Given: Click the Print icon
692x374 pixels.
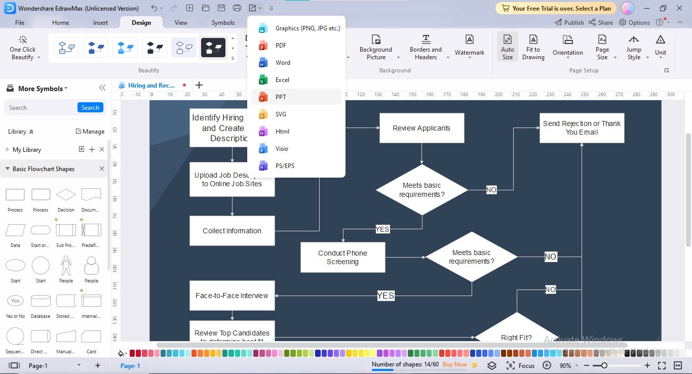Looking at the screenshot, I should tap(237, 8).
